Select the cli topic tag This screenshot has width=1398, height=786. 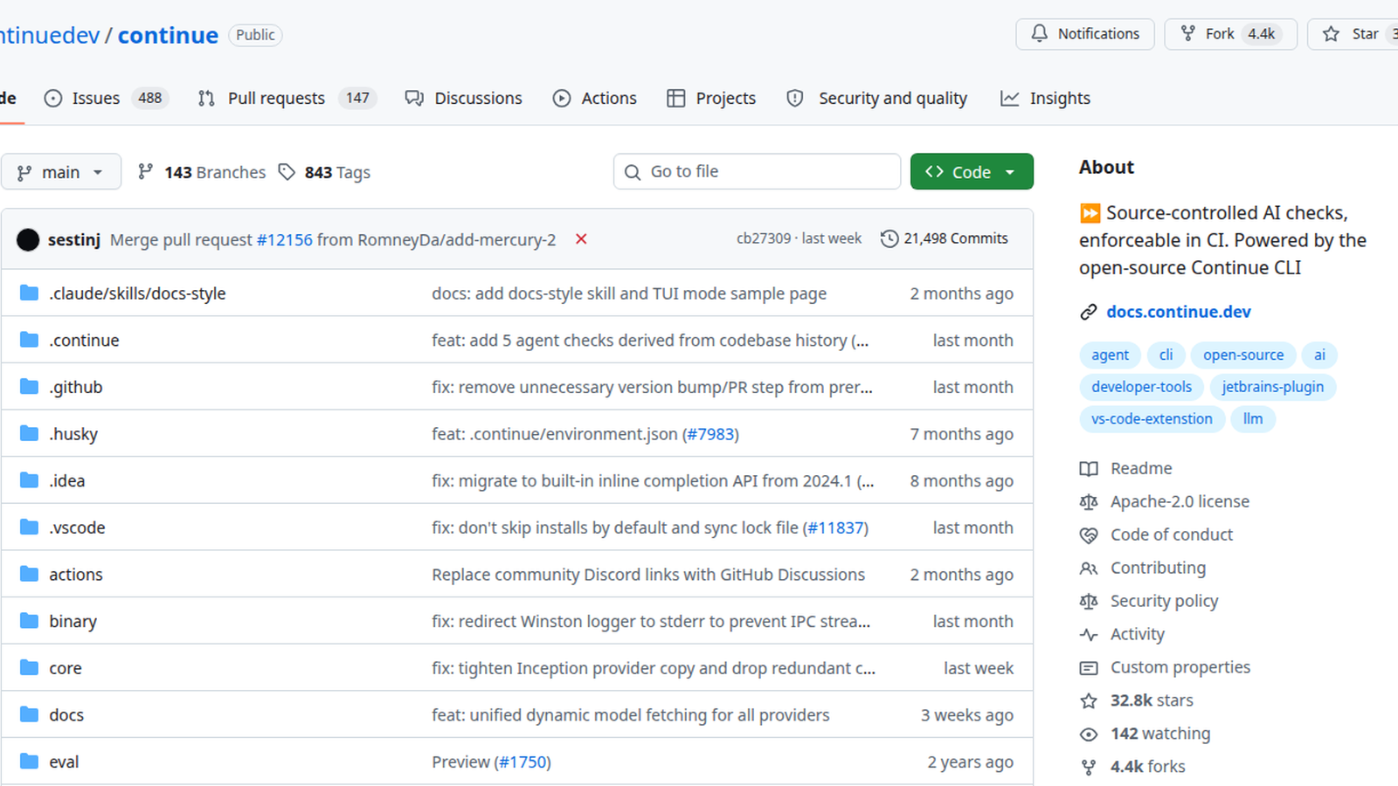click(x=1166, y=355)
